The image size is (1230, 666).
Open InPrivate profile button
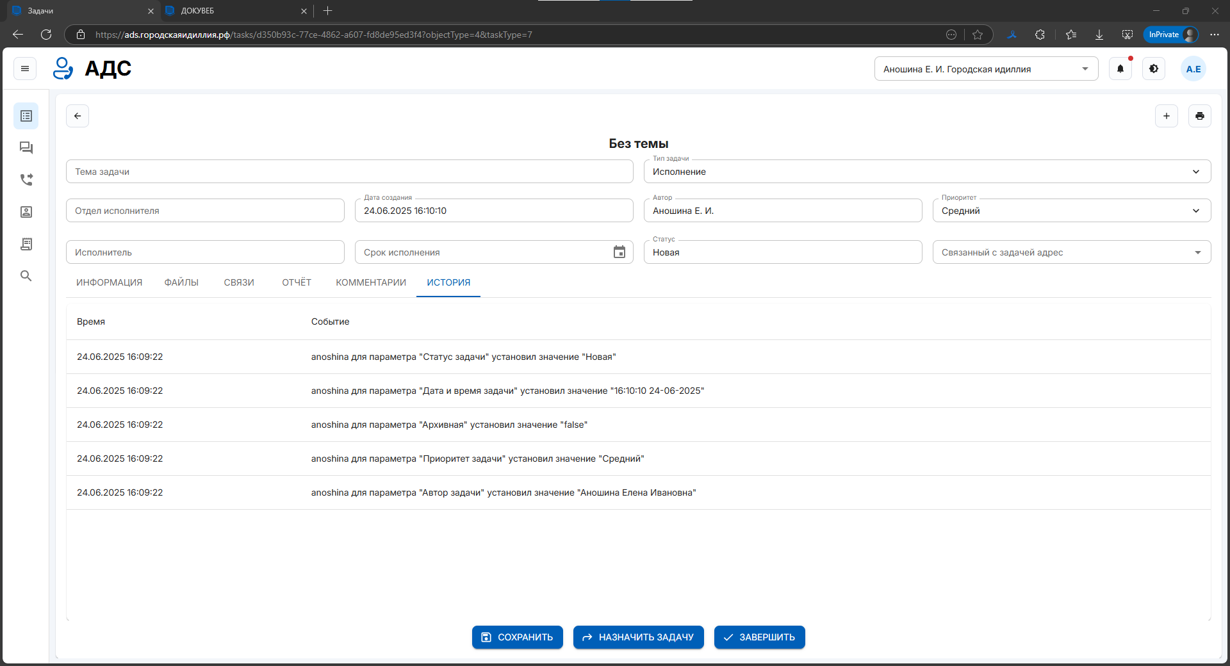point(1171,35)
